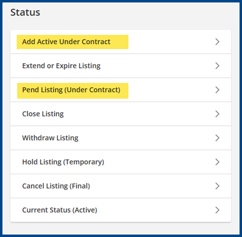Choose Pend Listing (Under Contract)
This screenshot has width=242, height=237.
71,90
